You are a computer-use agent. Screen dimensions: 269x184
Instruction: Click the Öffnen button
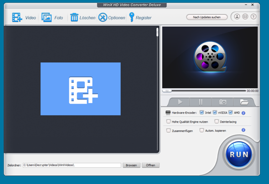[150, 165]
